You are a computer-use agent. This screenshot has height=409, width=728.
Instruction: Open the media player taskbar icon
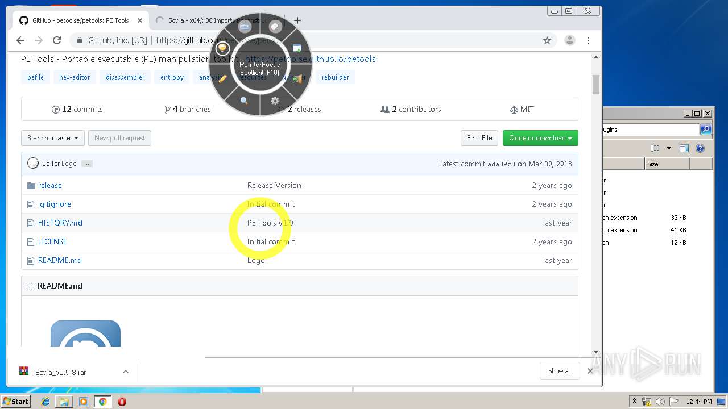(x=84, y=402)
